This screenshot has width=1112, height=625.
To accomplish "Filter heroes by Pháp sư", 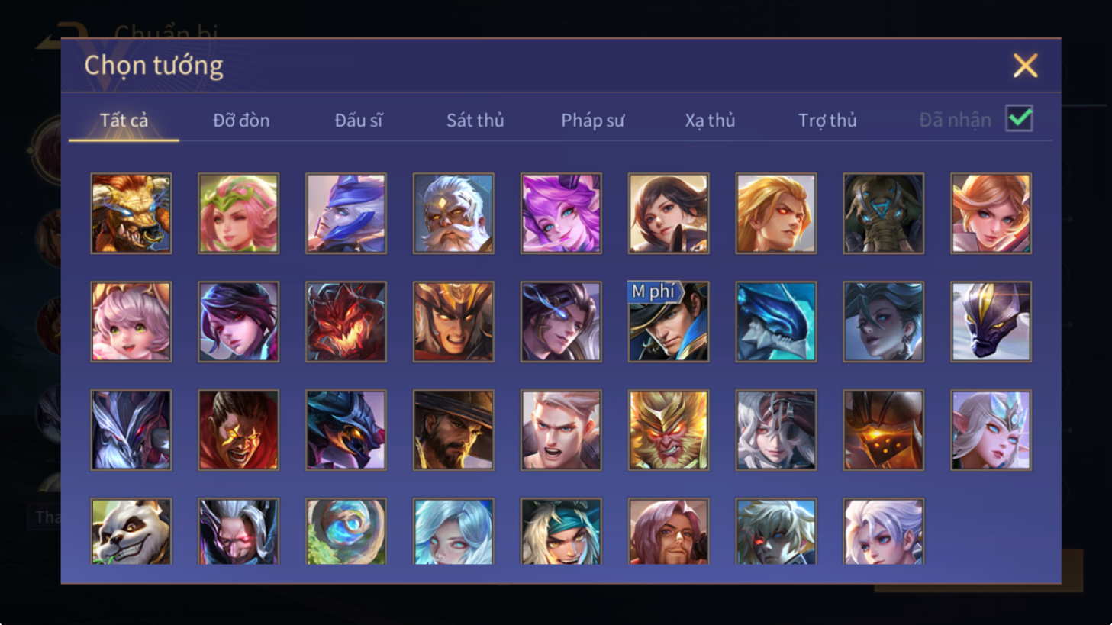I will pos(592,120).
